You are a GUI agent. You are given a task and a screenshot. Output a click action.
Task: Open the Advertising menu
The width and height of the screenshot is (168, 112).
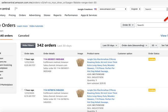35,15
